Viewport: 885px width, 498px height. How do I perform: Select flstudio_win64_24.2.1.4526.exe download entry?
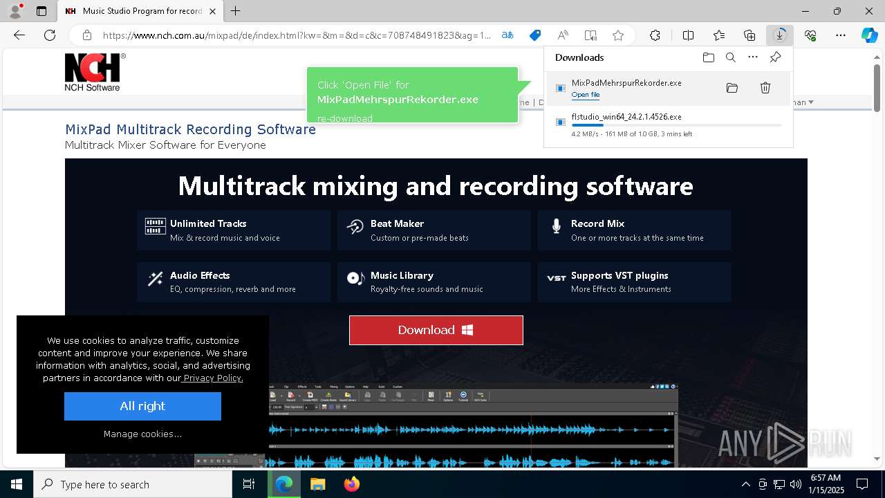[x=669, y=126]
